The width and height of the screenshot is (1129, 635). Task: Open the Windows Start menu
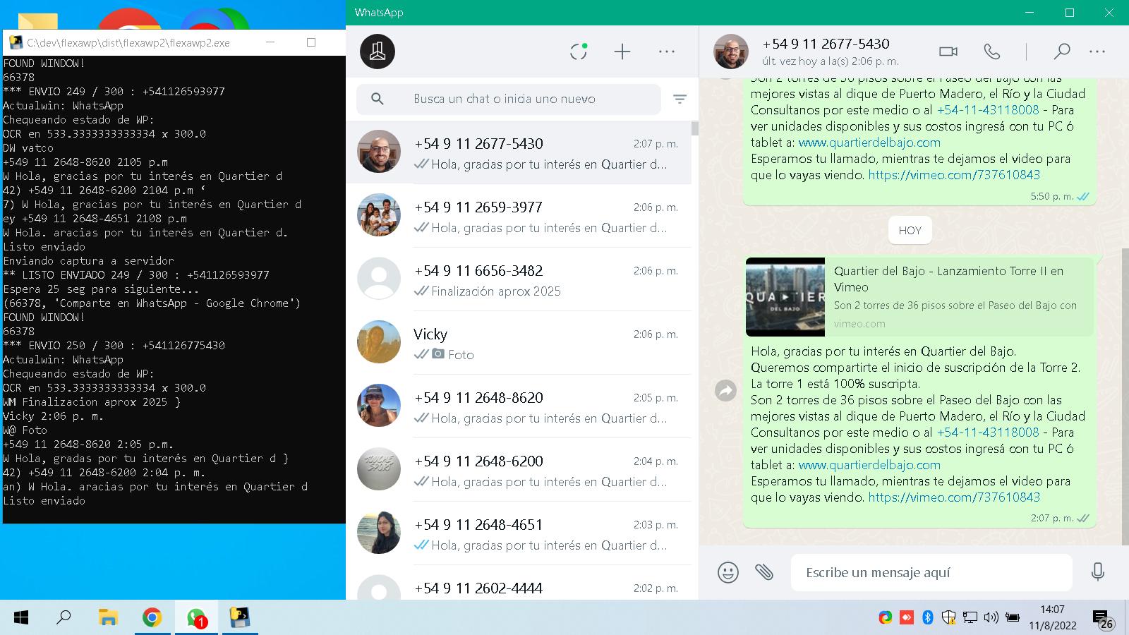point(21,618)
